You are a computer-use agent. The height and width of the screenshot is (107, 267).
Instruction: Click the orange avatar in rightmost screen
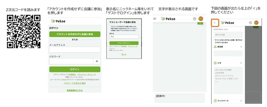click(x=256, y=23)
